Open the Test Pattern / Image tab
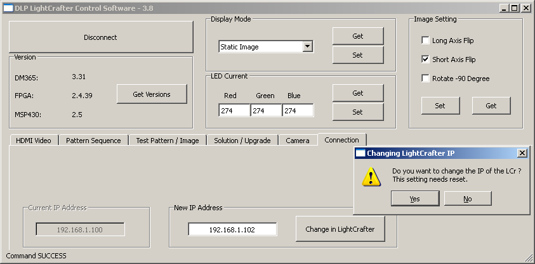The width and height of the screenshot is (535, 264). [x=168, y=140]
